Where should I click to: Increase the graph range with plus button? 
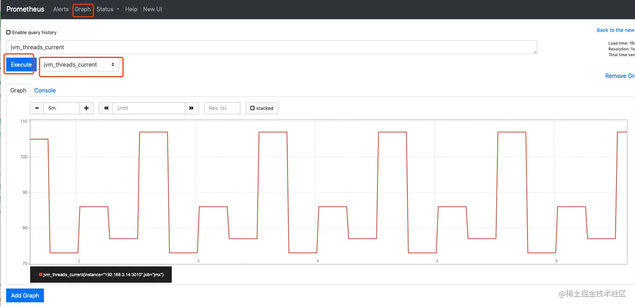tap(87, 108)
